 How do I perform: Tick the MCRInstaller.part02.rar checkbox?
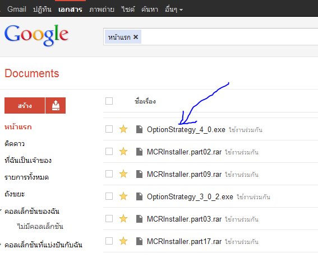click(x=109, y=151)
